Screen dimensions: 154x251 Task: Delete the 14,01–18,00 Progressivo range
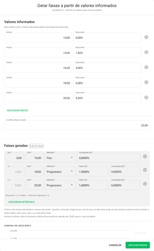145,170
